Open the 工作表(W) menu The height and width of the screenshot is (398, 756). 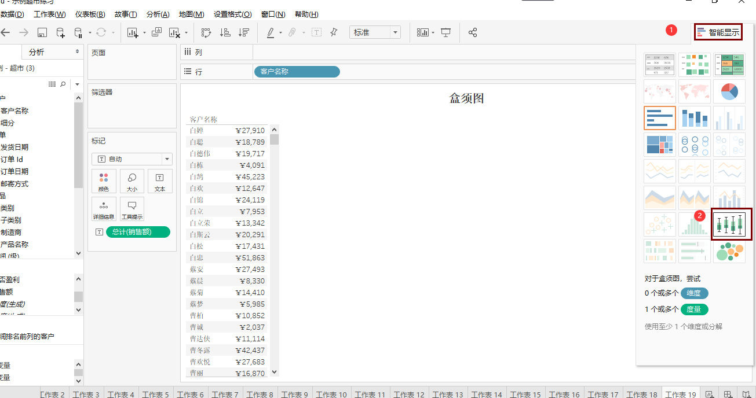click(50, 14)
